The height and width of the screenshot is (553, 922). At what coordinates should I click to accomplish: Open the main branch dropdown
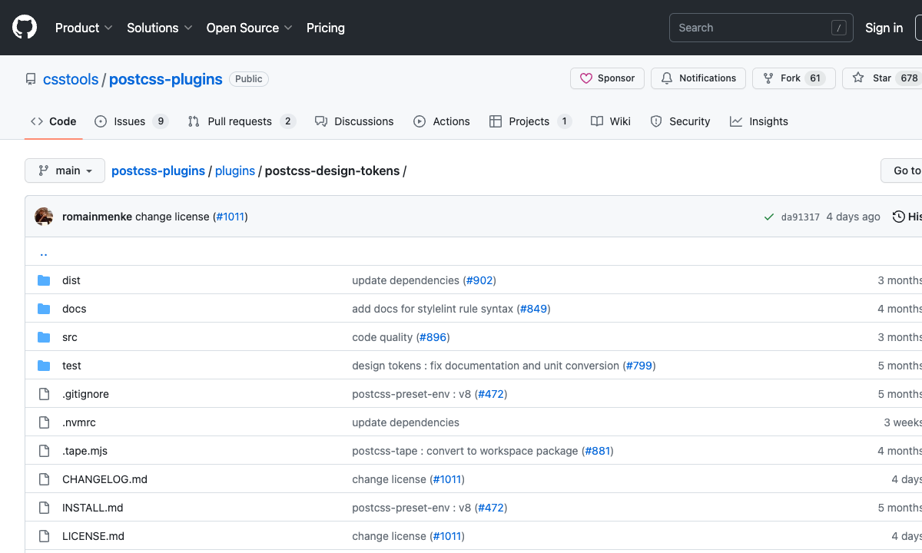point(65,171)
